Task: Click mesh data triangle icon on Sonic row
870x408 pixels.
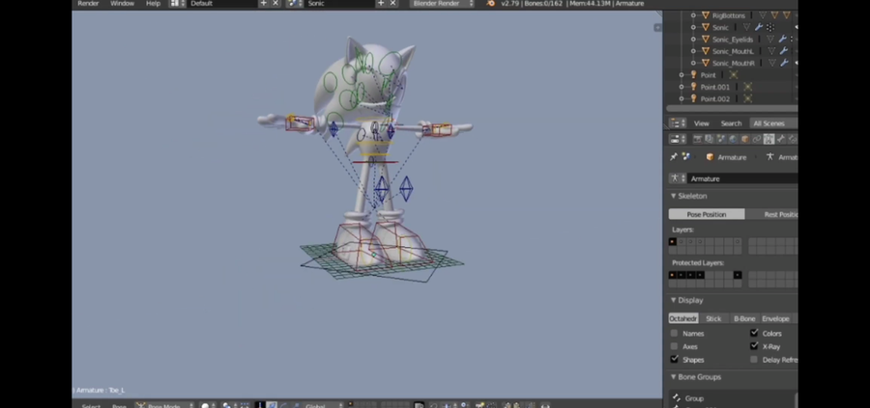Action: (747, 27)
